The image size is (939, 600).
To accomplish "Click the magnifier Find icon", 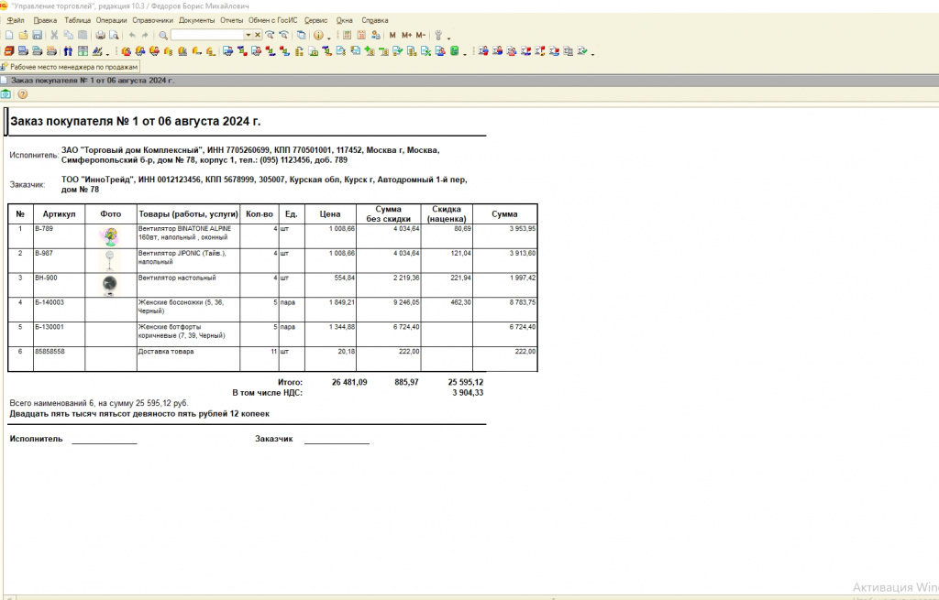I will click(163, 35).
